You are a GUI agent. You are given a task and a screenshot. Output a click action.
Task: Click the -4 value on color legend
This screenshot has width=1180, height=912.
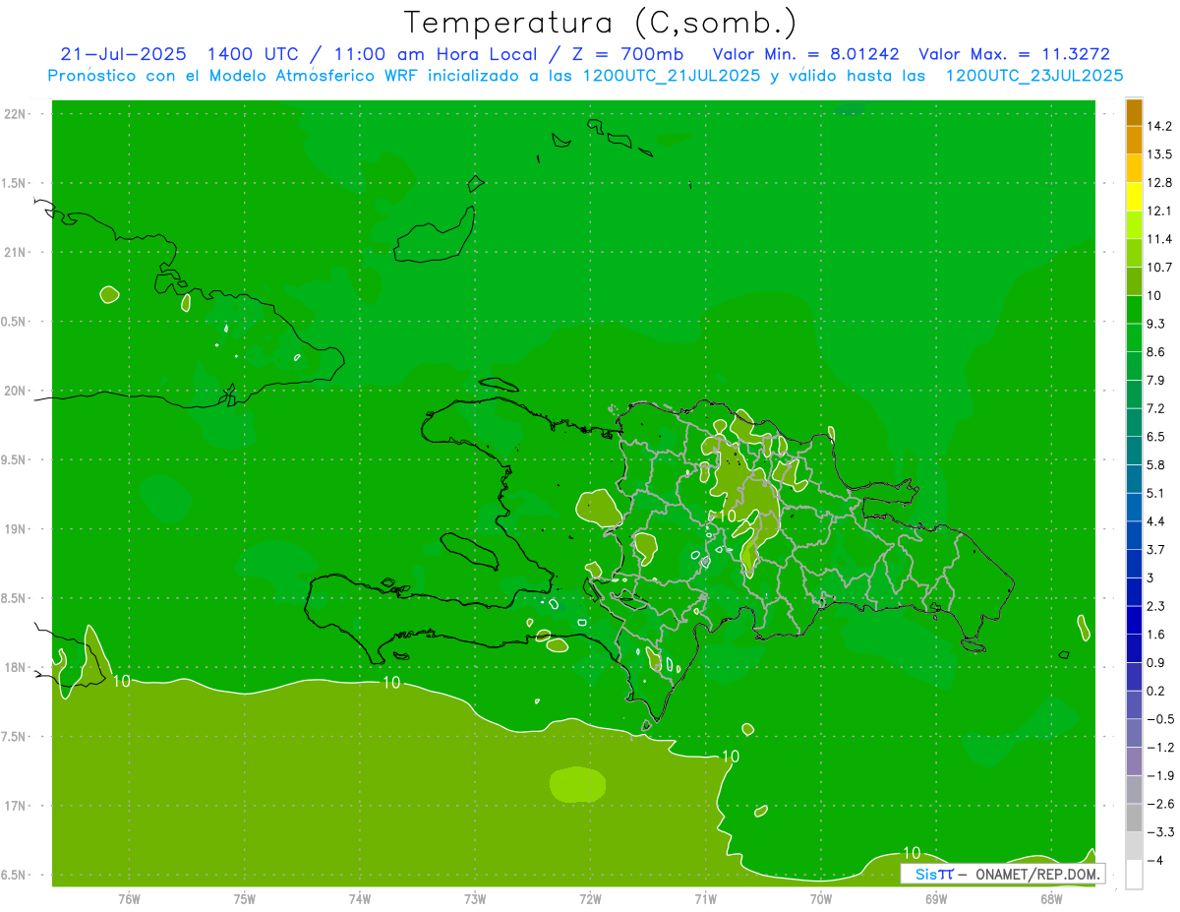tap(1155, 861)
